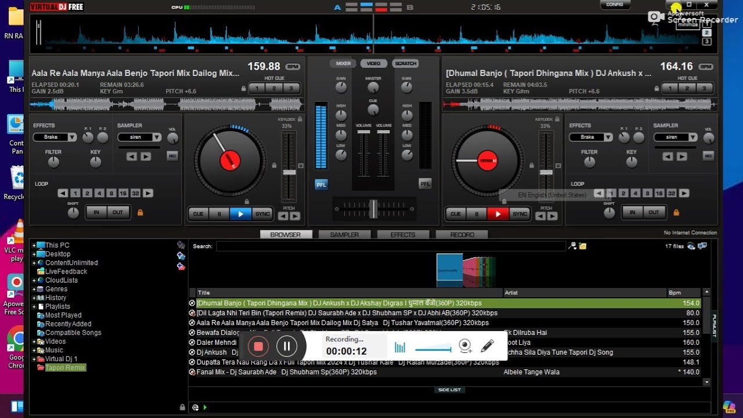
Task: Expand the Genres tree node
Action: point(34,289)
